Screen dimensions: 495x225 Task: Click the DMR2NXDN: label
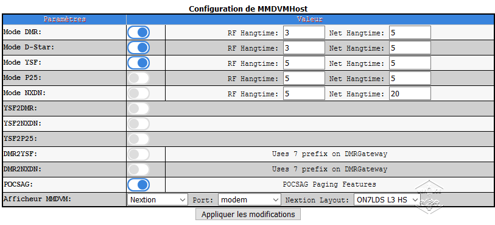point(23,169)
